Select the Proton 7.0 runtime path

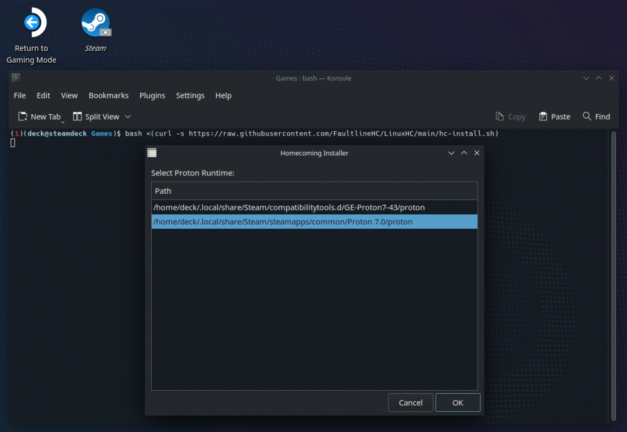coord(283,222)
